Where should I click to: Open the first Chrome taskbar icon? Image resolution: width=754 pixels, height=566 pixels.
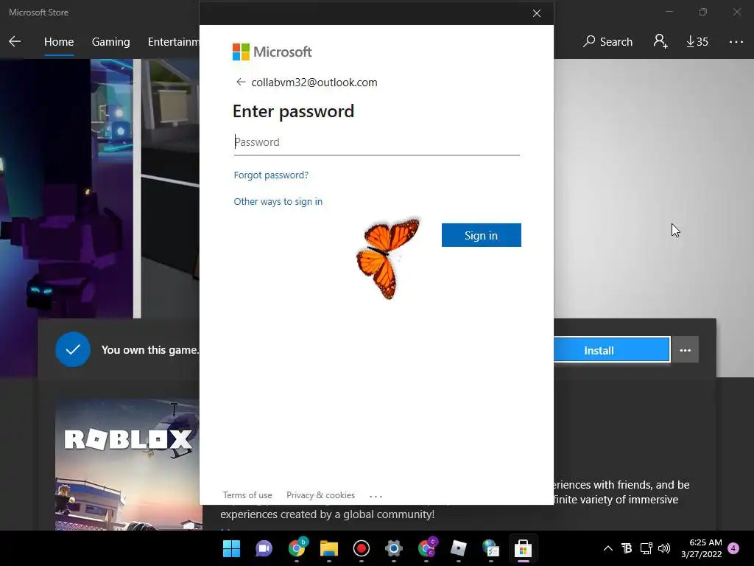[x=297, y=548]
